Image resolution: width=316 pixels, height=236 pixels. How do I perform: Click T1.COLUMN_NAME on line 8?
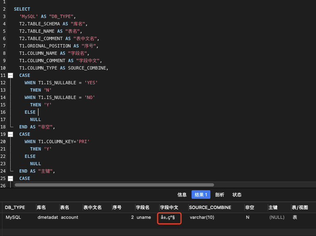tap(38, 53)
